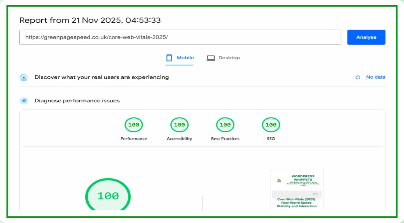Select the Performance score gauge
The height and width of the screenshot is (223, 404).
click(134, 125)
